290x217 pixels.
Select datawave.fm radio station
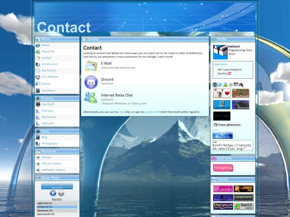pyautogui.click(x=57, y=211)
